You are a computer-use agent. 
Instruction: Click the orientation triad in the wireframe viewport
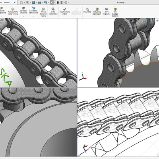click(85, 148)
